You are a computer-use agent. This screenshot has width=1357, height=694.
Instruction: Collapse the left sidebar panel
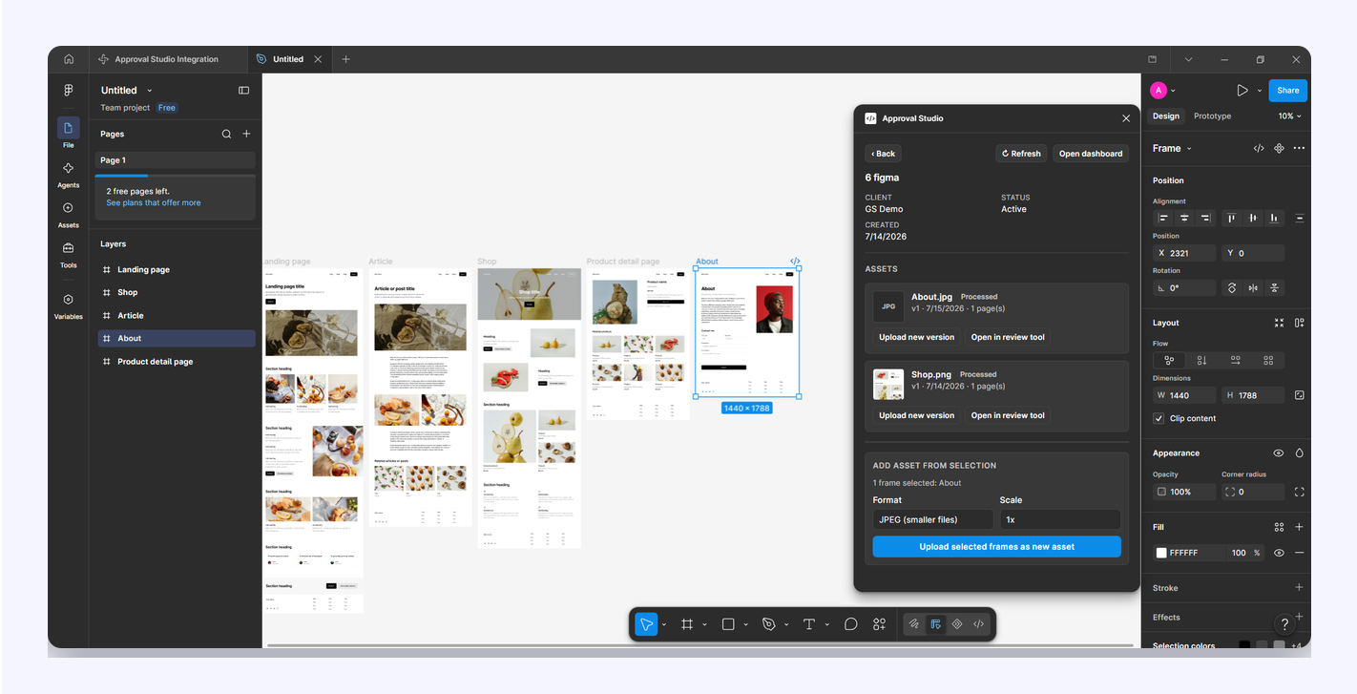(x=243, y=91)
